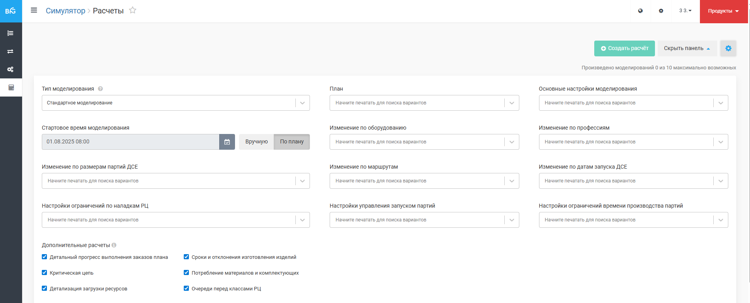Select По плану start time mode
Screen dimensions: 750x303
292,142
